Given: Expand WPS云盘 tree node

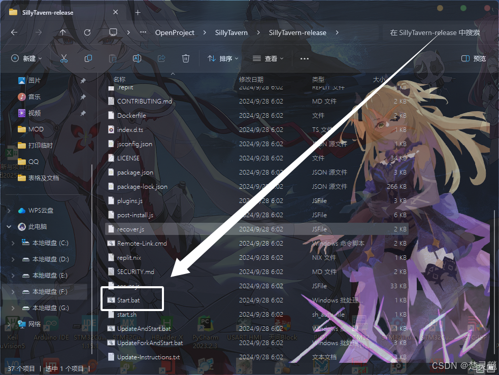Looking at the screenshot, I should pyautogui.click(x=9, y=211).
